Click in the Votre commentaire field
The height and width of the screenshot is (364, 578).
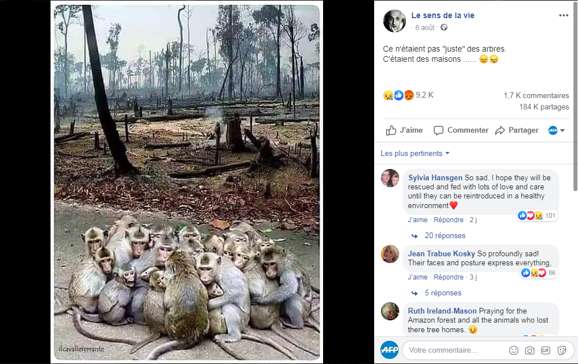coord(454,350)
